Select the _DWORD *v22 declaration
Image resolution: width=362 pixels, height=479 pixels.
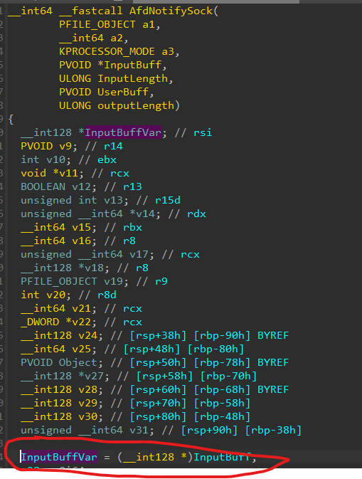[x=58, y=322]
